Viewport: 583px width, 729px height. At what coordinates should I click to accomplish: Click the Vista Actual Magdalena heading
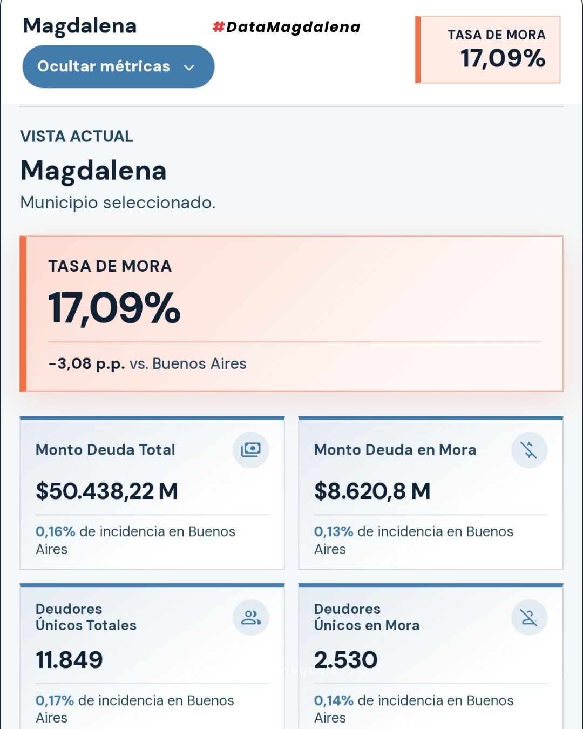coord(93,171)
